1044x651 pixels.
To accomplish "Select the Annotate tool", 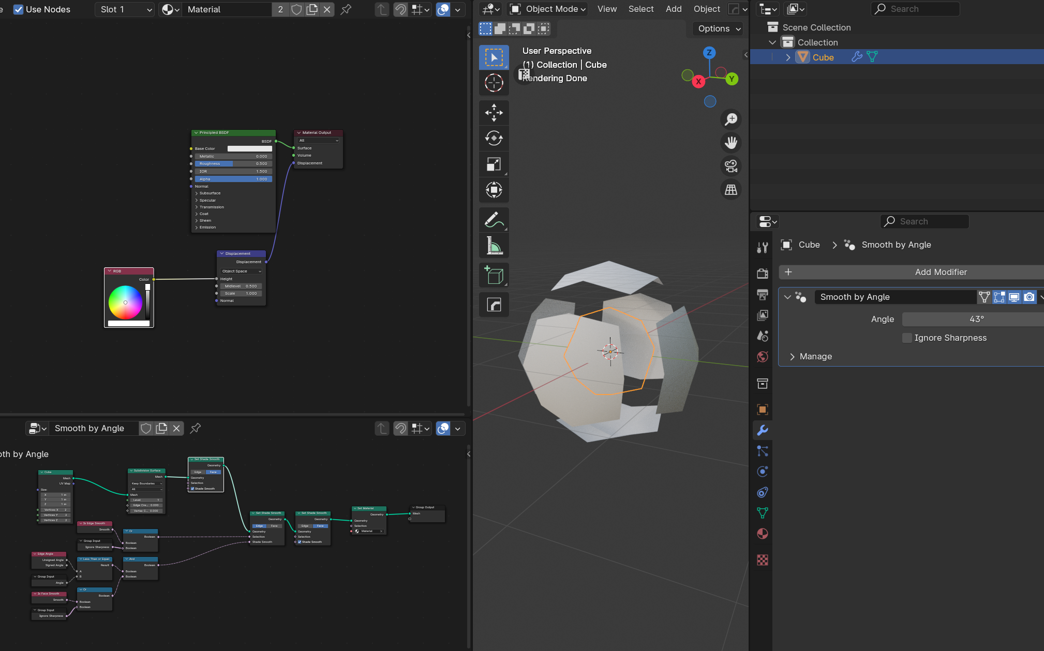I will coord(494,220).
